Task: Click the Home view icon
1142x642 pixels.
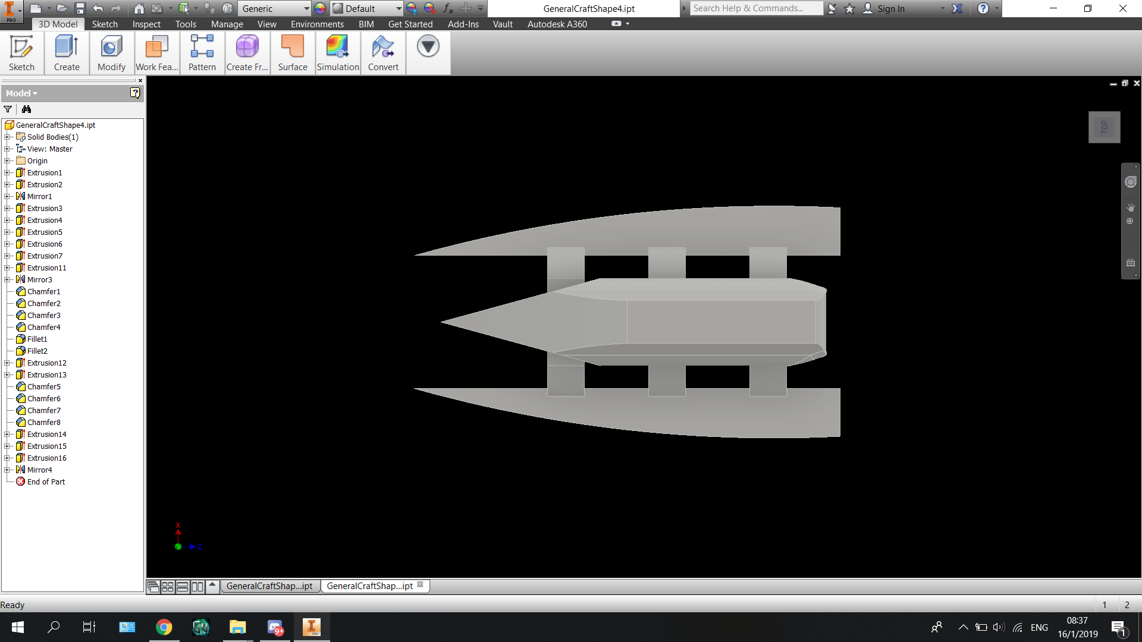Action: 139,8
